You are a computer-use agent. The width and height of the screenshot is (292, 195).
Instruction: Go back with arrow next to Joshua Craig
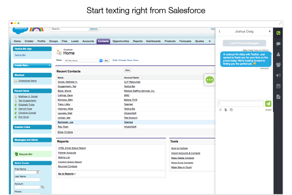click(270, 31)
